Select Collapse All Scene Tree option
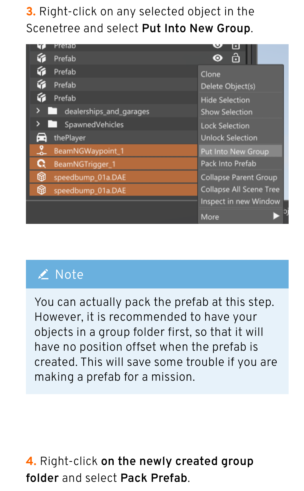The height and width of the screenshot is (491, 304). (x=240, y=189)
